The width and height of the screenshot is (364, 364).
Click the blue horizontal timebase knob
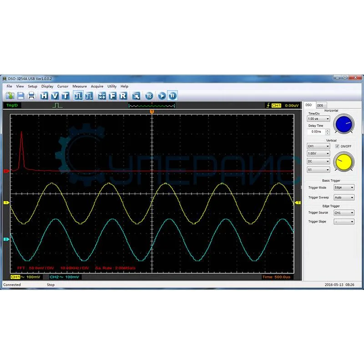344,124
